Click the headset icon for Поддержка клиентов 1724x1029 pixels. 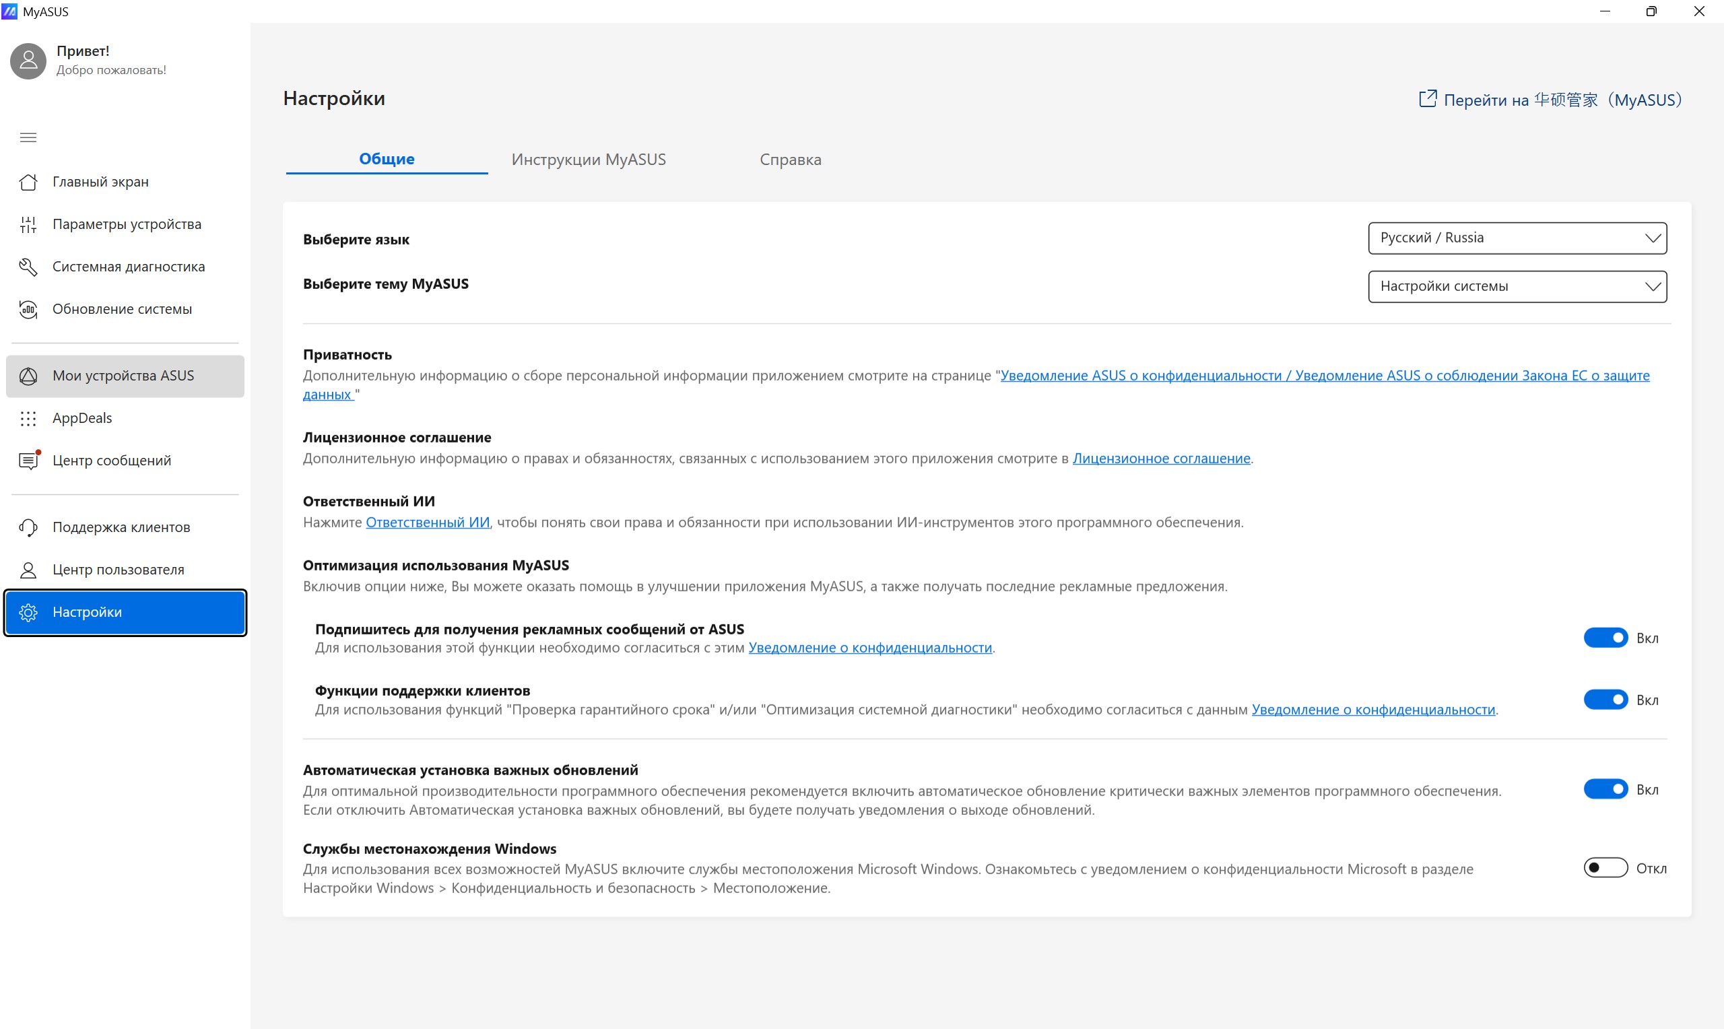point(28,528)
